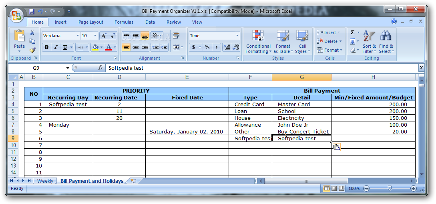436x204 pixels.
Task: Zoom out with the minus button
Action: pos(366,188)
